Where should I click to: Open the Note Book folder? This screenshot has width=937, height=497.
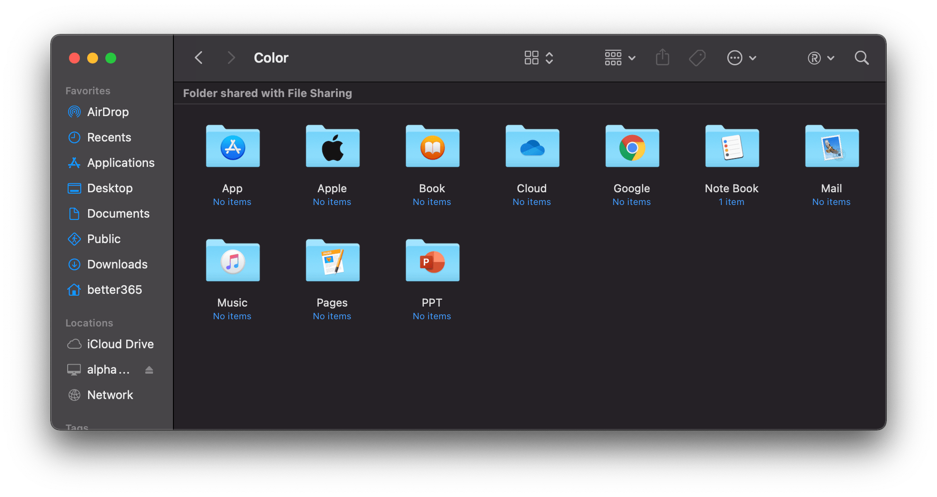click(732, 146)
